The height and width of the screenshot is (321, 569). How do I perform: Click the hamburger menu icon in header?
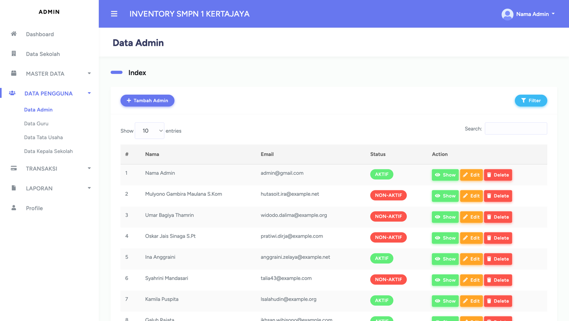click(x=114, y=14)
